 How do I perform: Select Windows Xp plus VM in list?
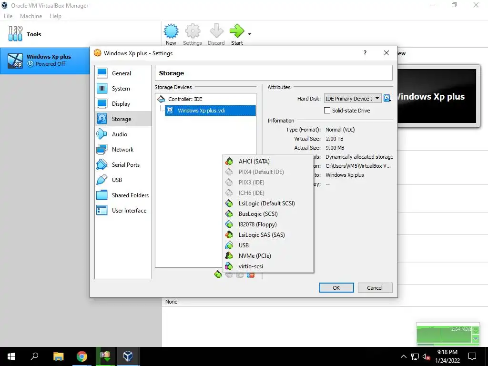[45, 61]
